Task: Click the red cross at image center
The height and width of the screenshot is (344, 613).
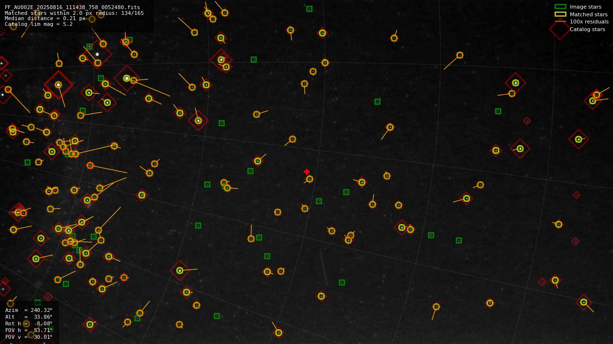Action: pyautogui.click(x=307, y=172)
